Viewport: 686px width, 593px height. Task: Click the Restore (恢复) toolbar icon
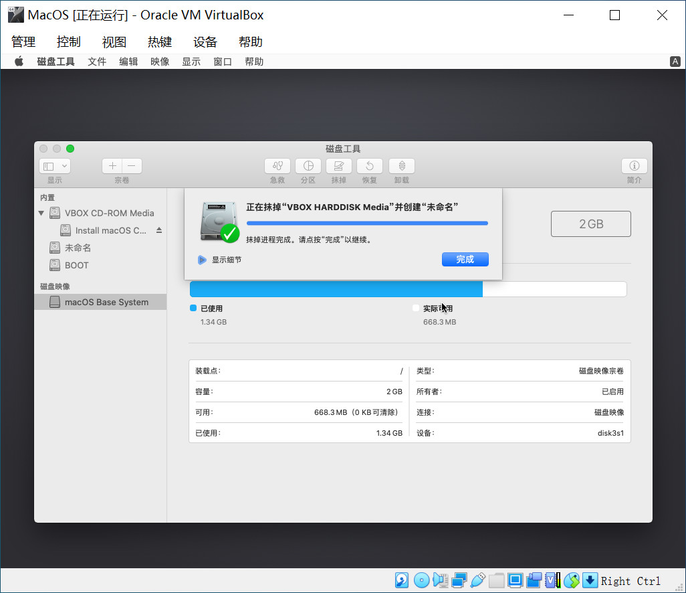point(369,166)
